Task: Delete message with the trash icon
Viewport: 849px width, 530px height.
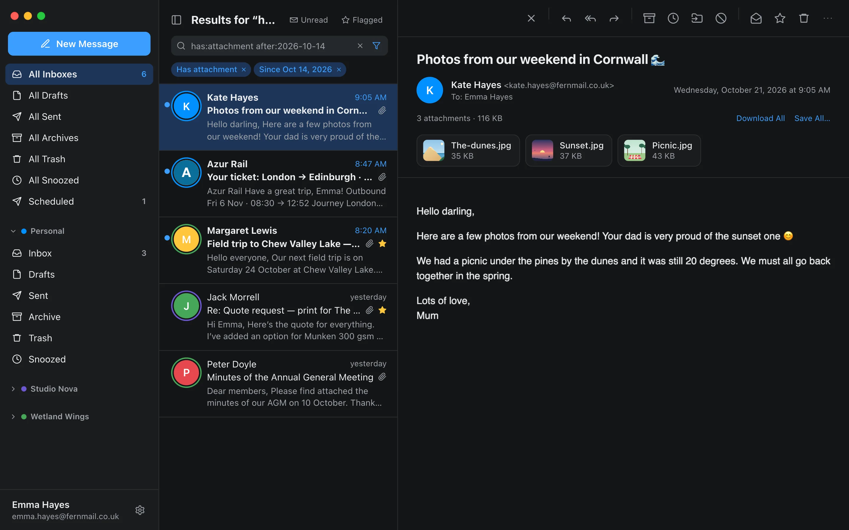Action: coord(803,19)
